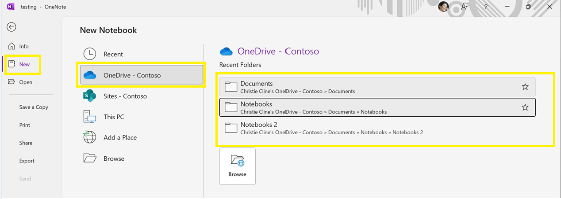Select the Recent location
This screenshot has height=199, width=561.
(x=141, y=54)
